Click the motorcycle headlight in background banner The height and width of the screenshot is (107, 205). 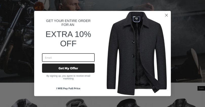[x=29, y=37]
